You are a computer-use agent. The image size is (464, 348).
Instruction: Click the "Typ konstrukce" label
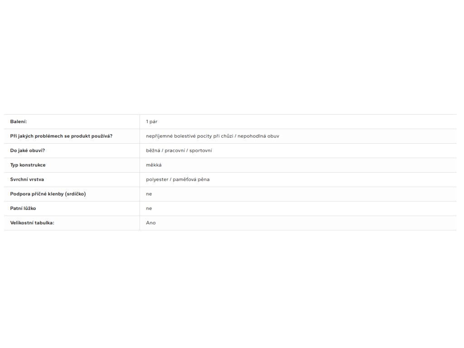28,165
